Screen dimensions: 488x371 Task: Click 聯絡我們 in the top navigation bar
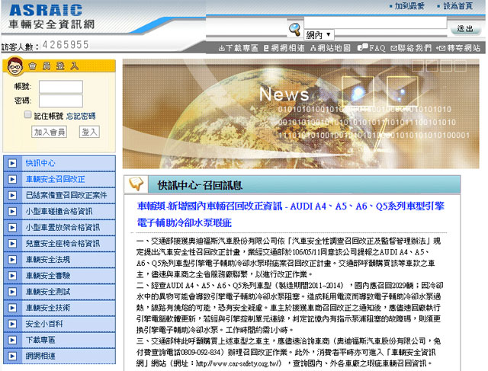click(411, 48)
